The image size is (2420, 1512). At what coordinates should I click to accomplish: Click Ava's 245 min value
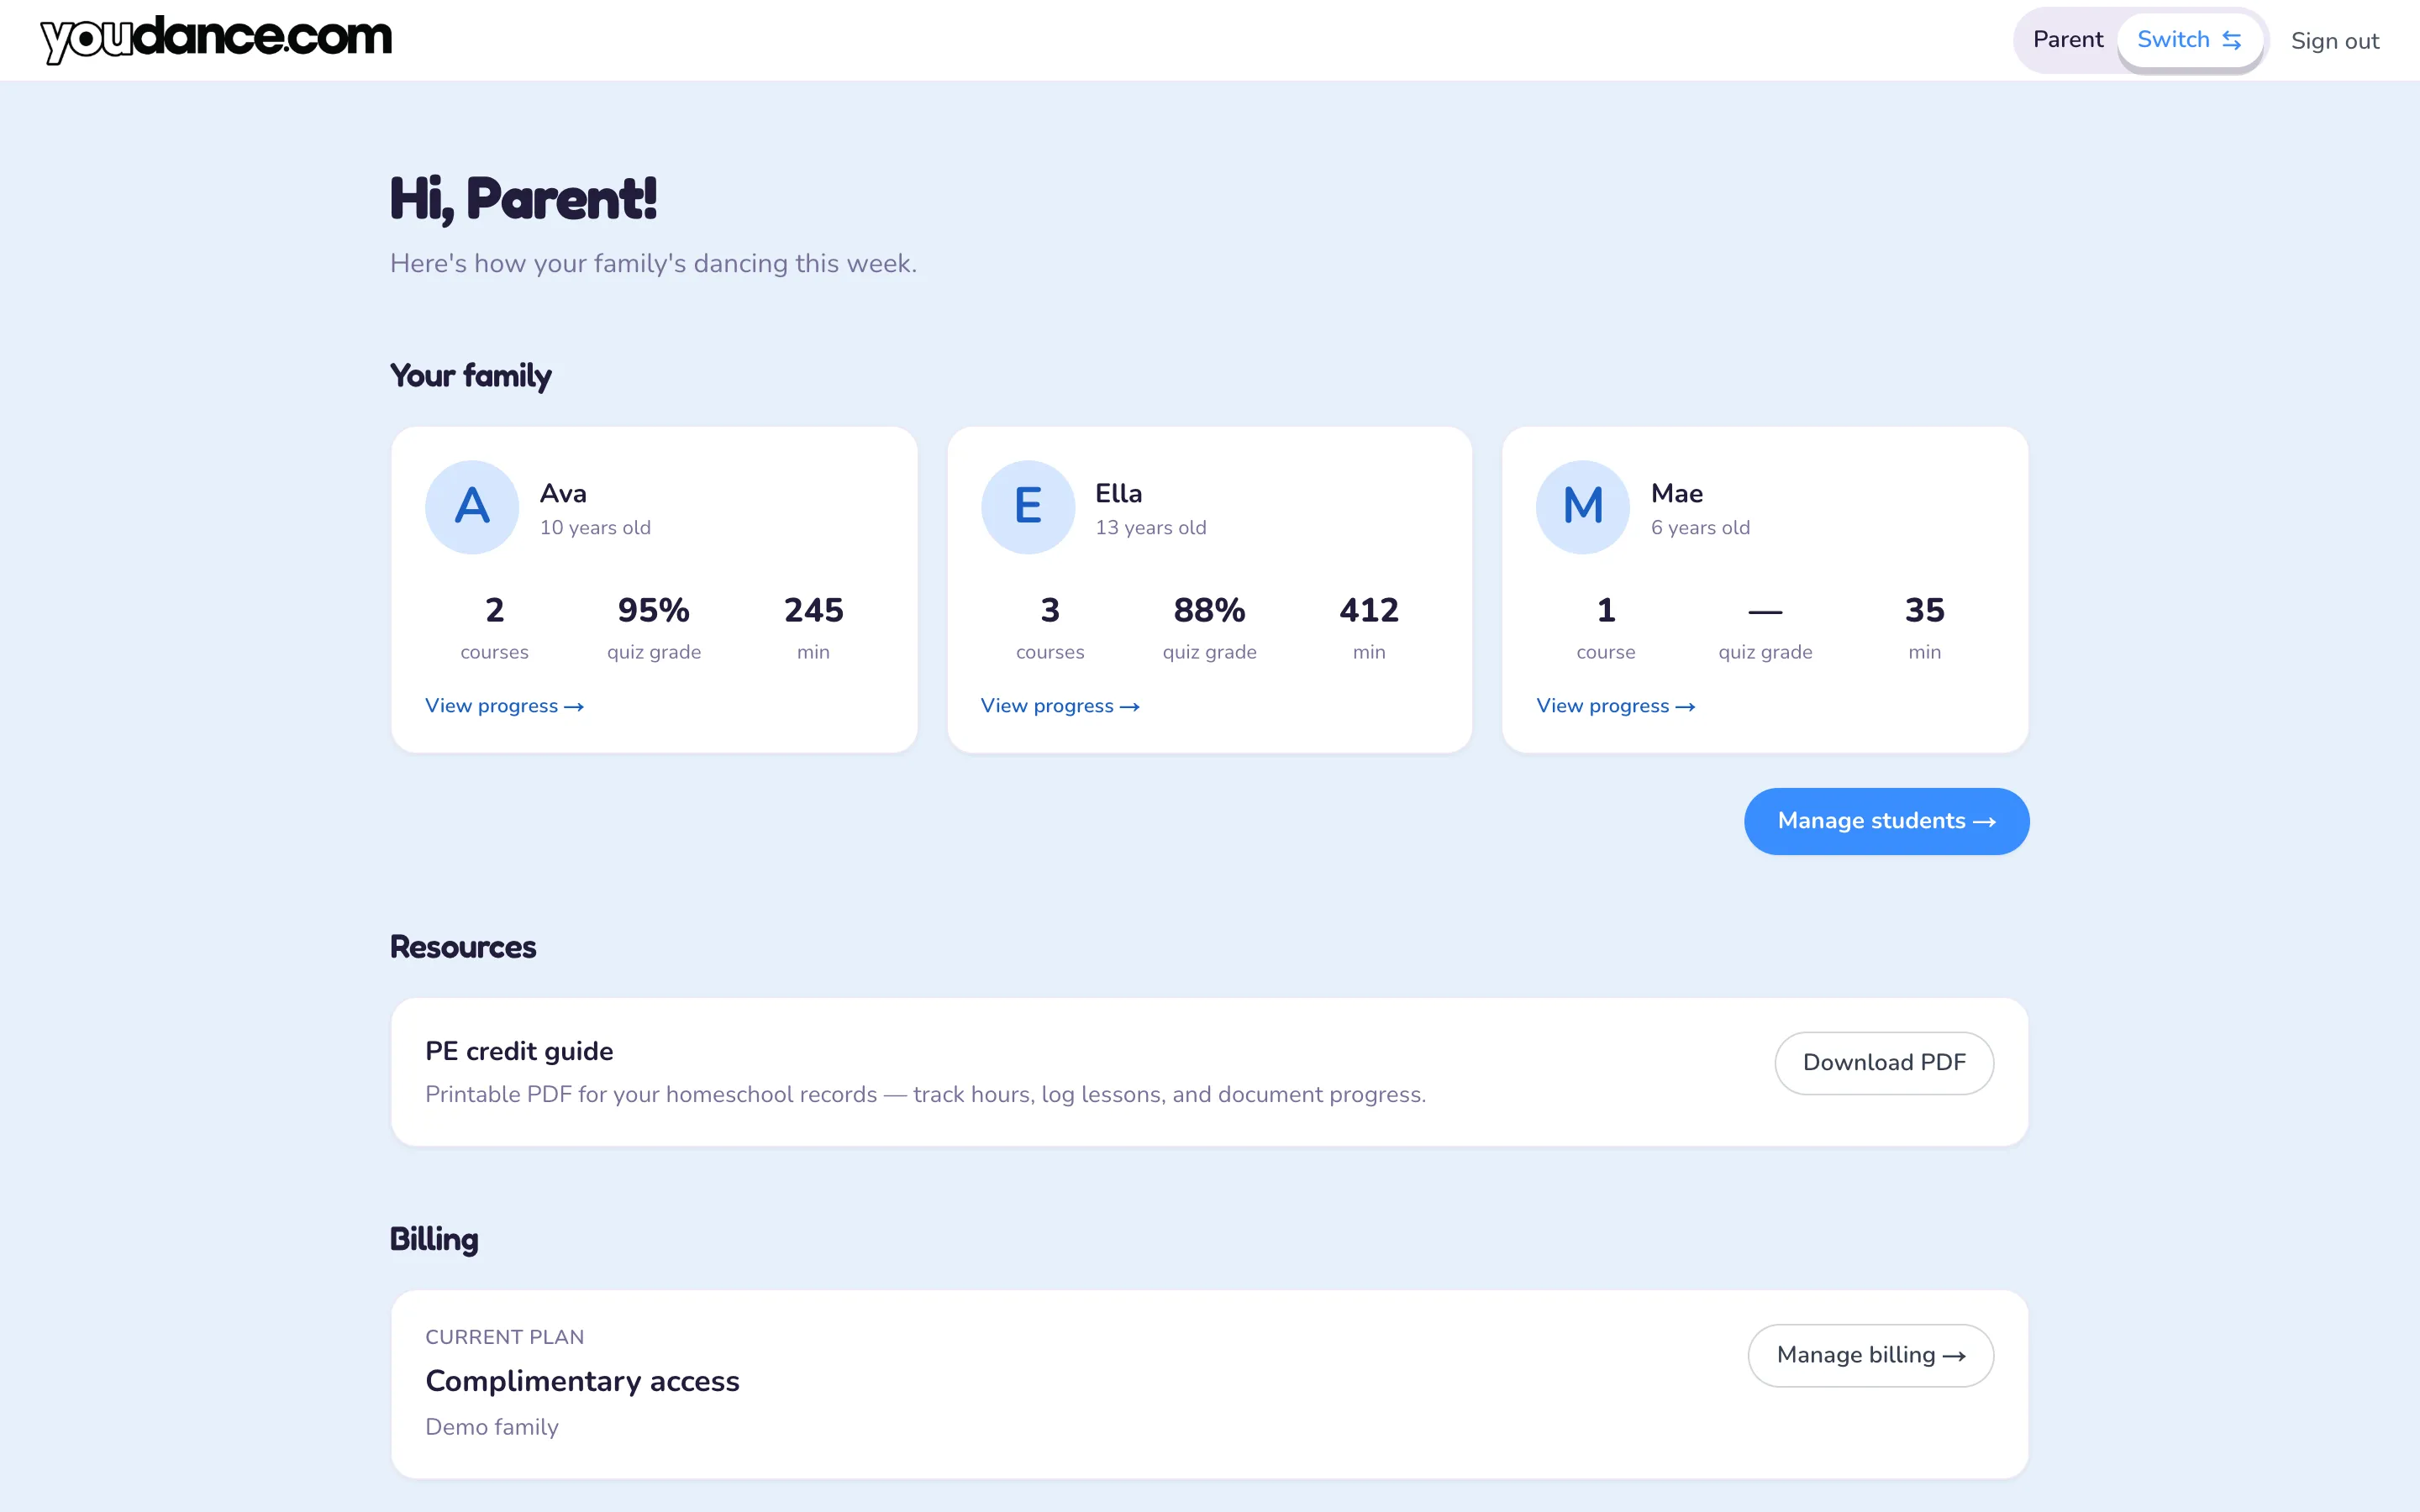tap(813, 610)
